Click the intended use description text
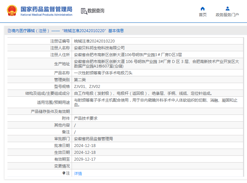247x183 pixels. click(x=156, y=103)
